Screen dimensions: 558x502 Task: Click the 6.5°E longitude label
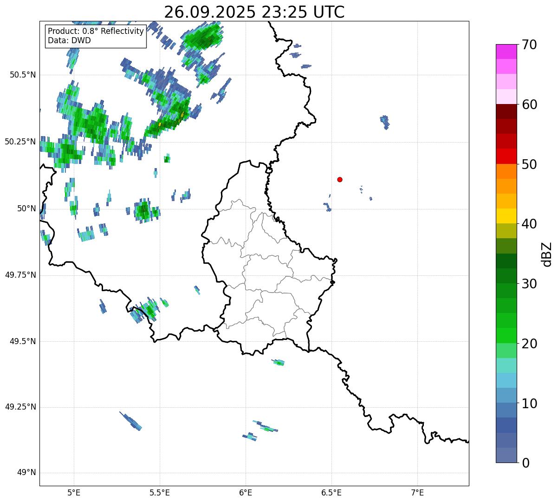[331, 492]
